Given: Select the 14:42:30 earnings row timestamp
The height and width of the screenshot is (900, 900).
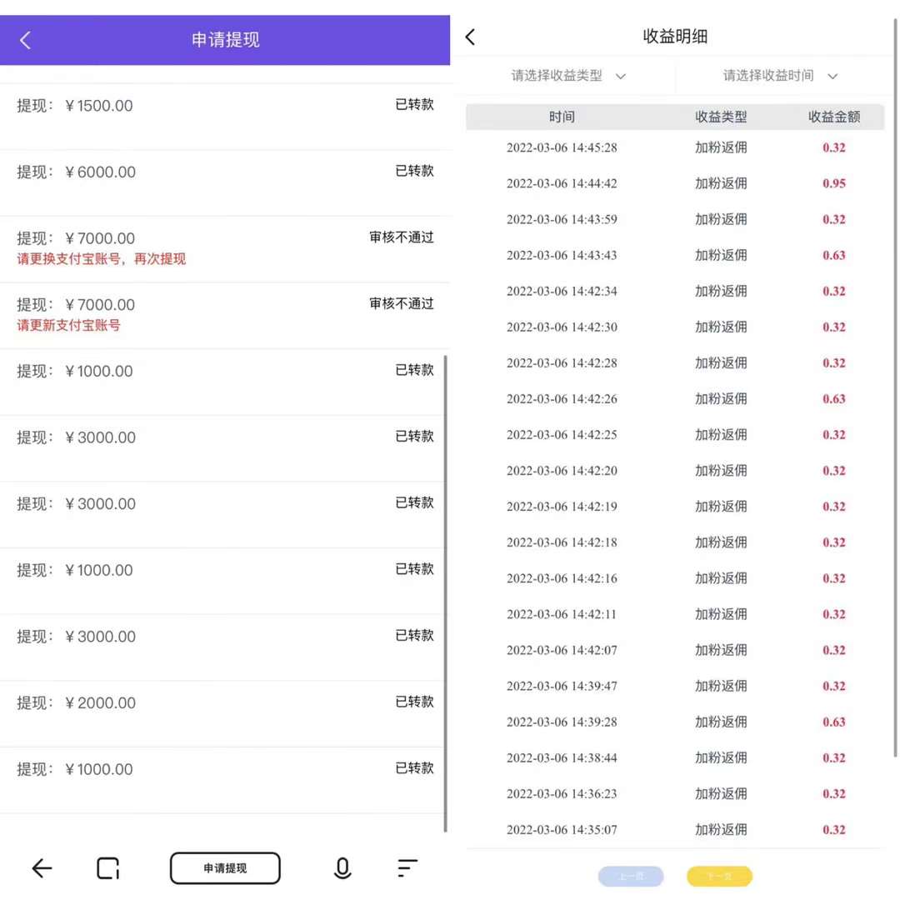Looking at the screenshot, I should click(x=562, y=327).
